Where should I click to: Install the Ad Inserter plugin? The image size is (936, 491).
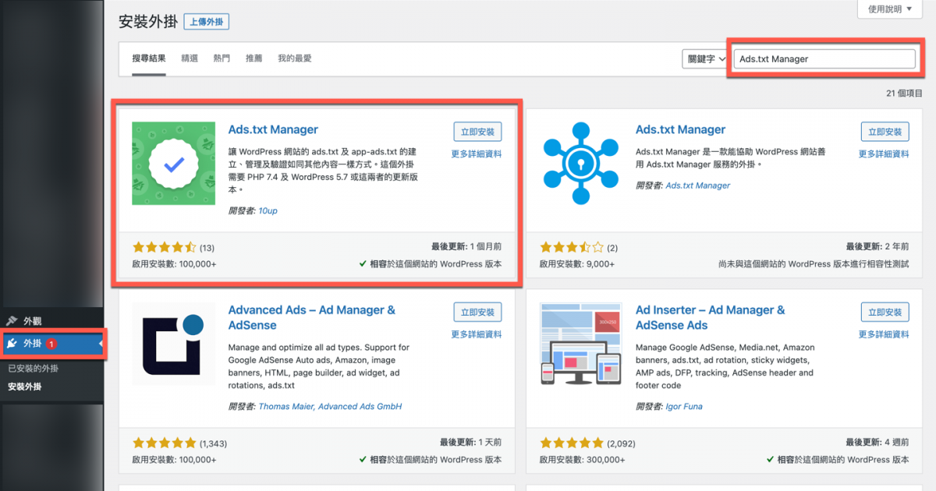[x=885, y=313]
